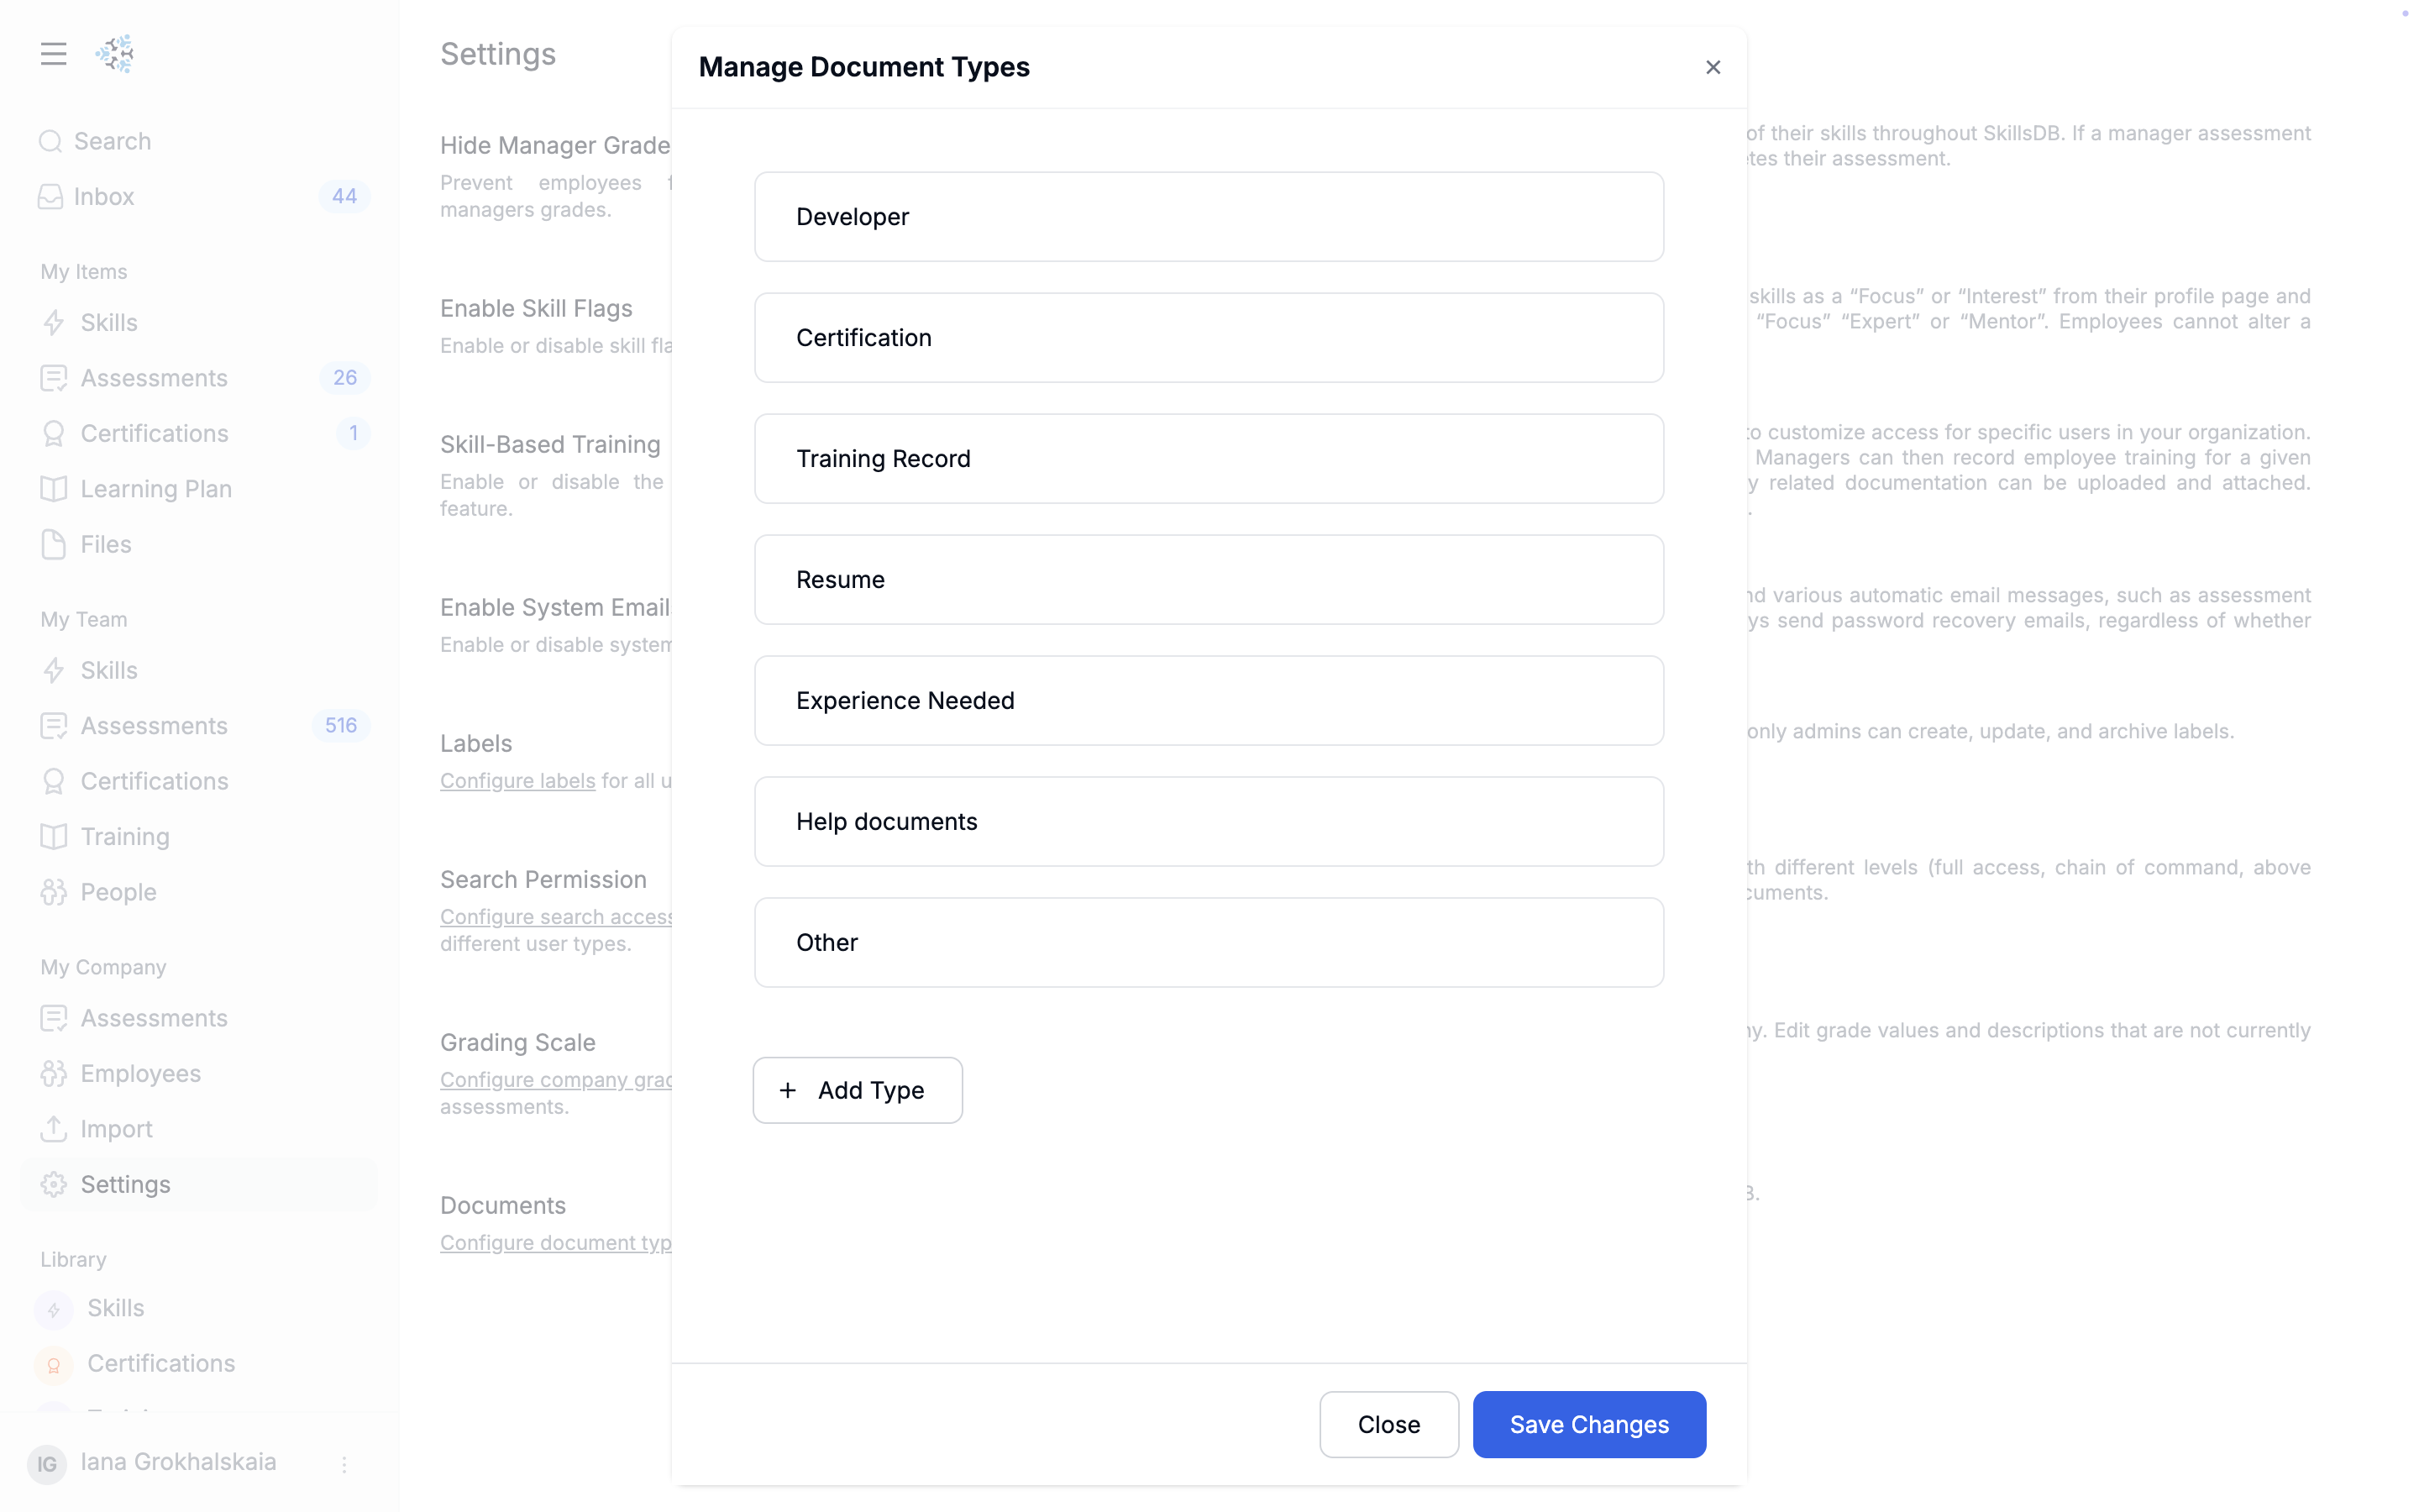Click the Search magnifier icon

[x=50, y=141]
